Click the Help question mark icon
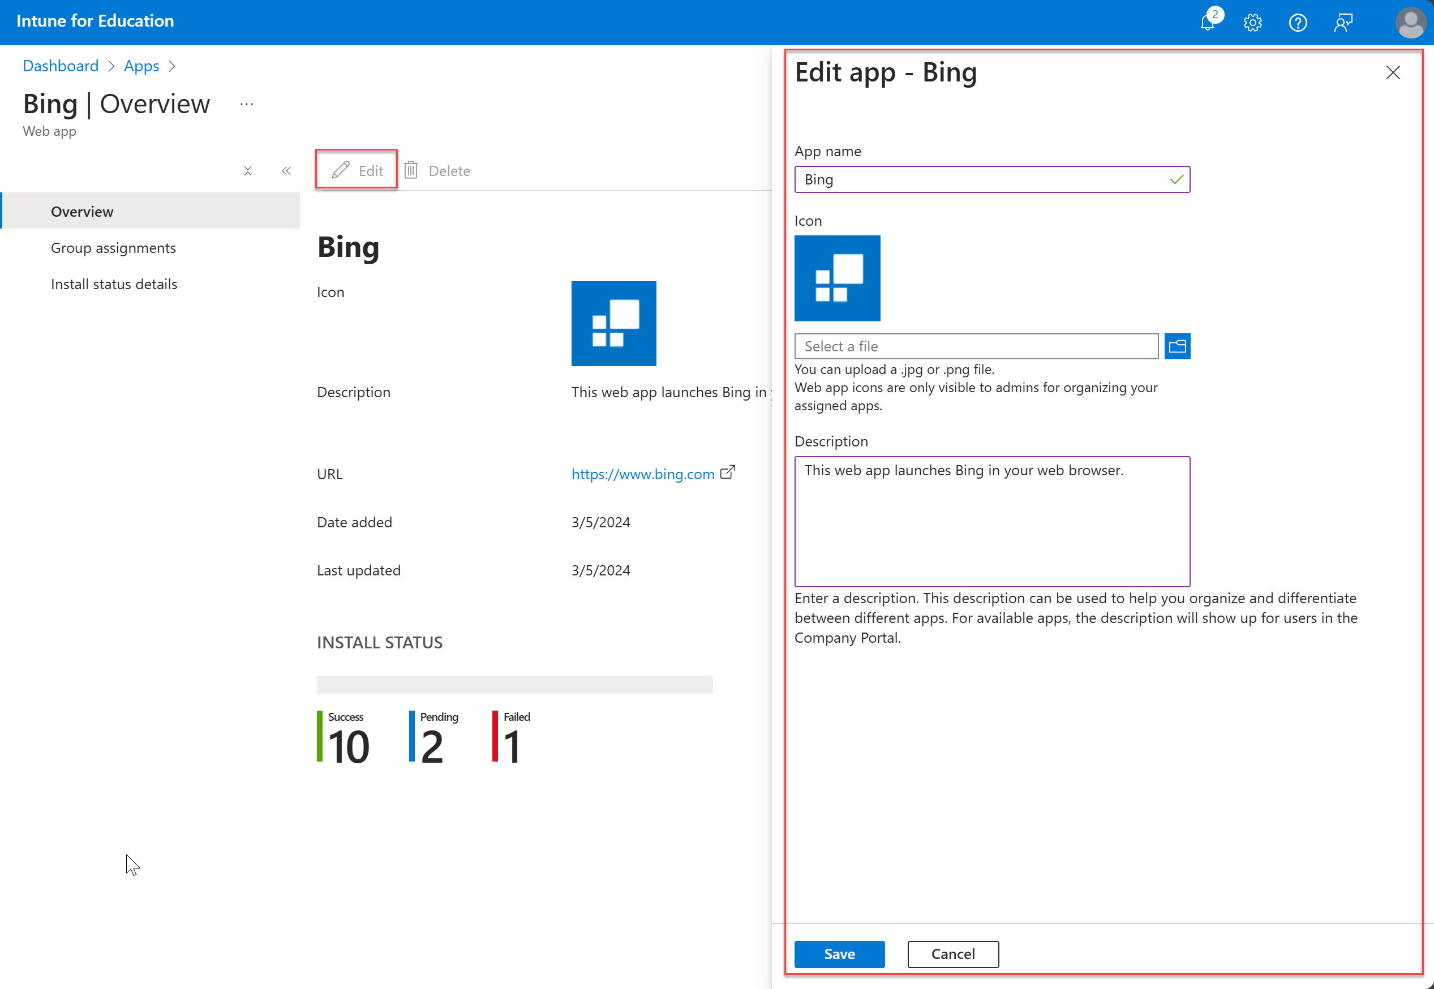 click(x=1298, y=22)
